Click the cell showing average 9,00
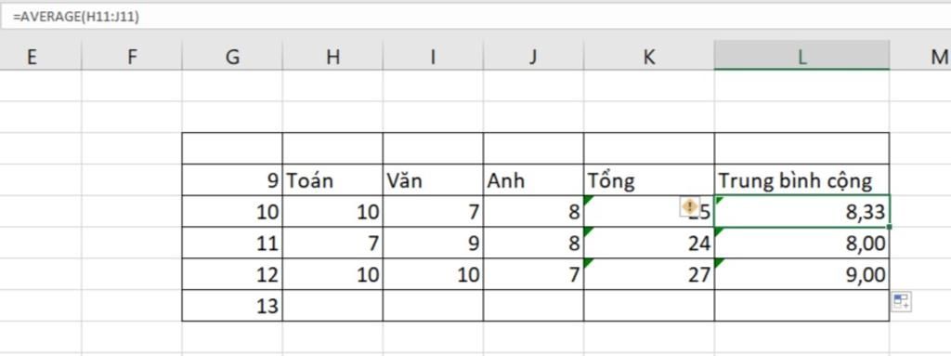The width and height of the screenshot is (951, 356). 801,274
